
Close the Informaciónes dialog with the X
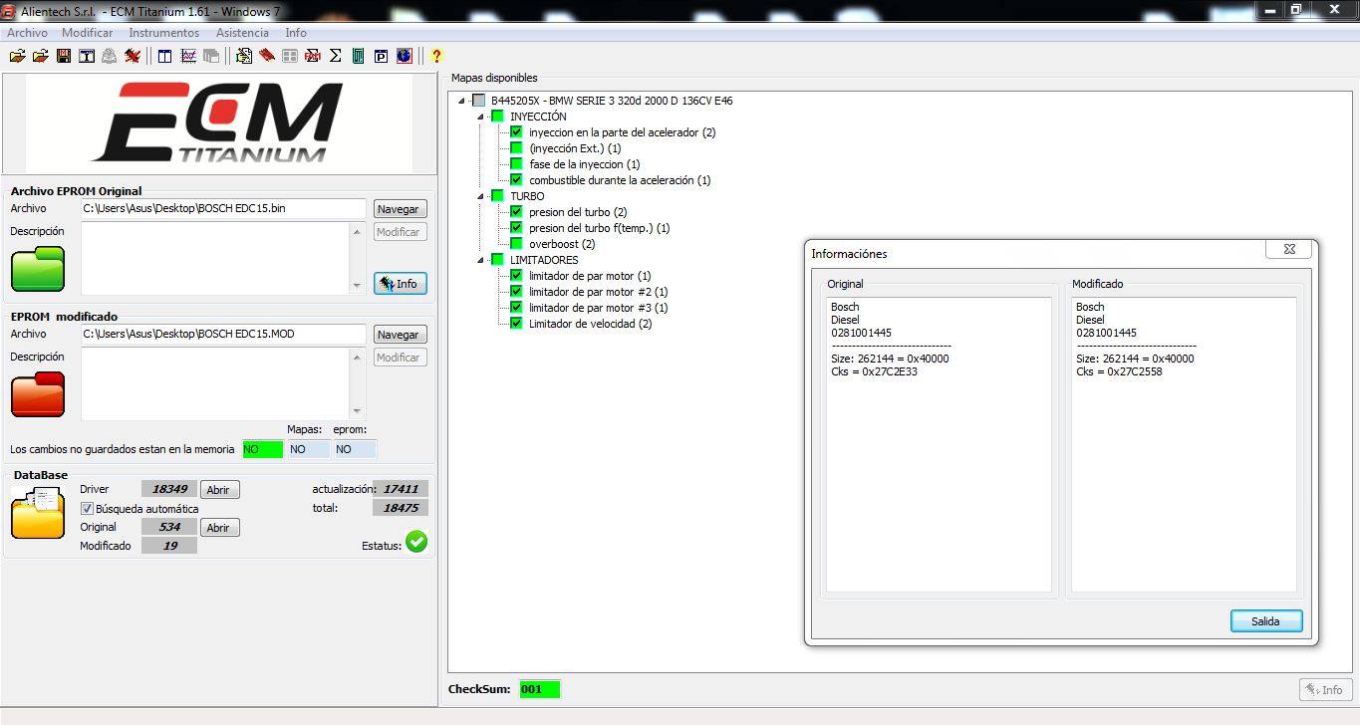click(x=1289, y=249)
